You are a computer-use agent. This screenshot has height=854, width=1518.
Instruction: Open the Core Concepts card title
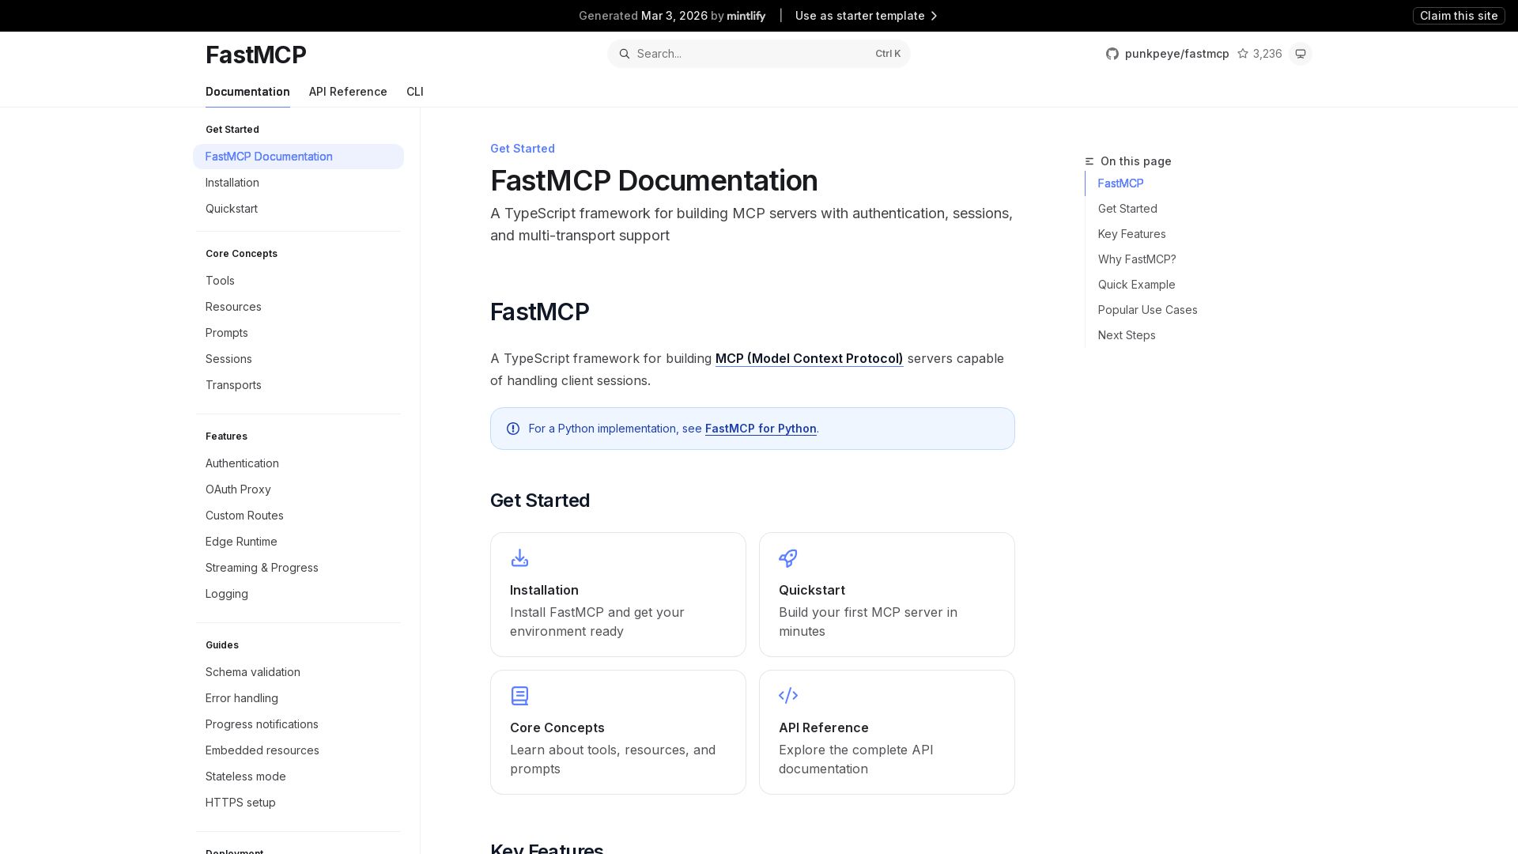click(x=557, y=727)
